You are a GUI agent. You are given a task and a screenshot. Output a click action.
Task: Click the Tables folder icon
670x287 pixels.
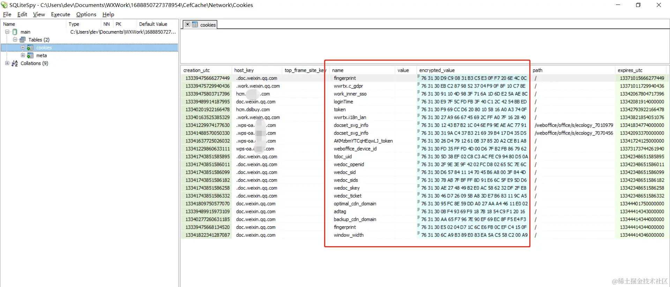[23, 40]
